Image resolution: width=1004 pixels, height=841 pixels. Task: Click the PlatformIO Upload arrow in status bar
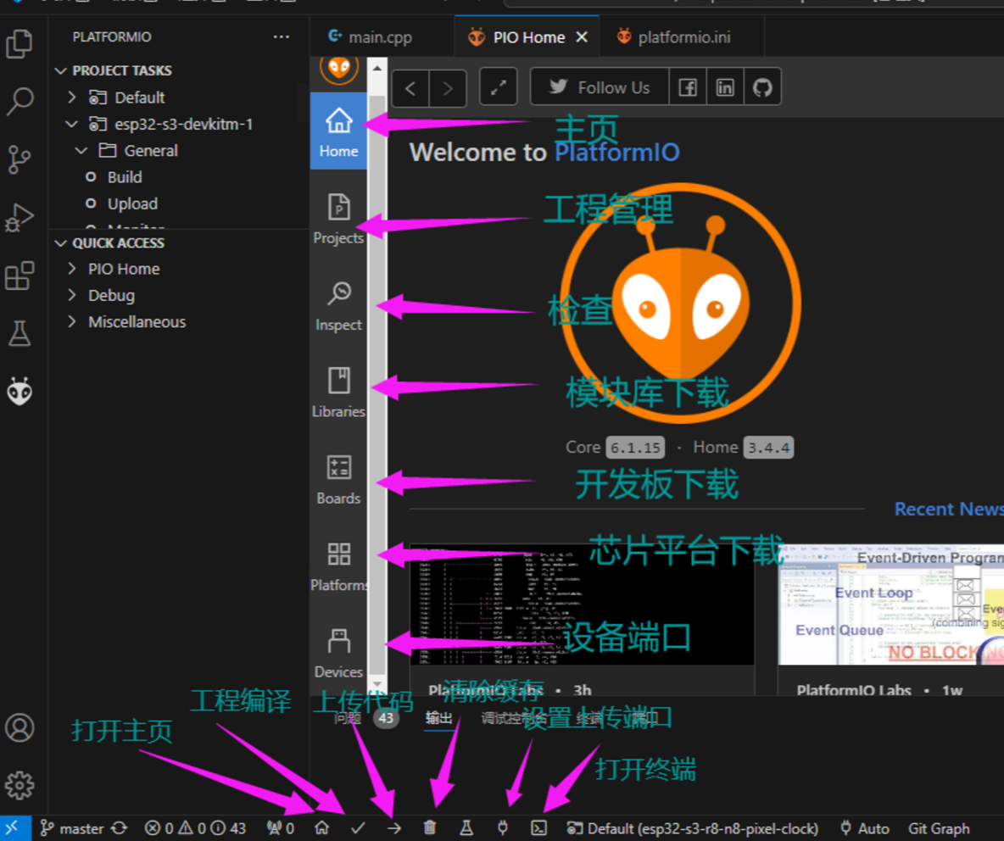point(393,828)
